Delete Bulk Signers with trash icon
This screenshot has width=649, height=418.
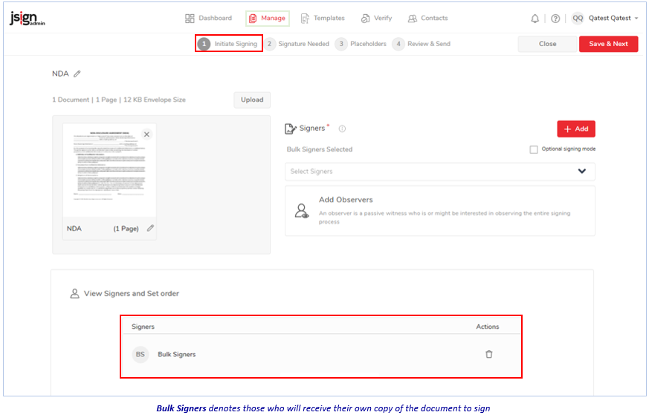(x=488, y=354)
